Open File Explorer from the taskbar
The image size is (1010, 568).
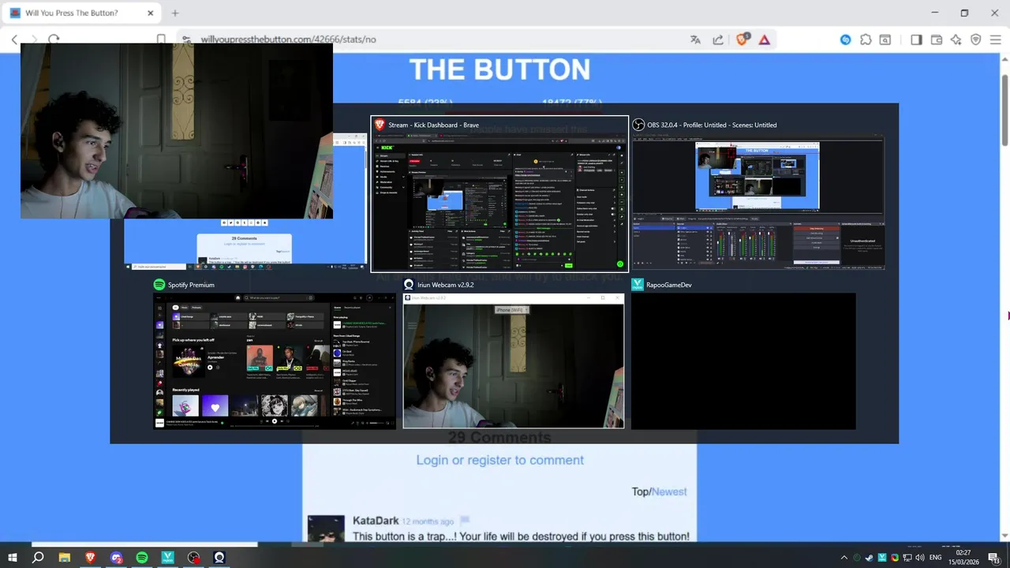[65, 558]
